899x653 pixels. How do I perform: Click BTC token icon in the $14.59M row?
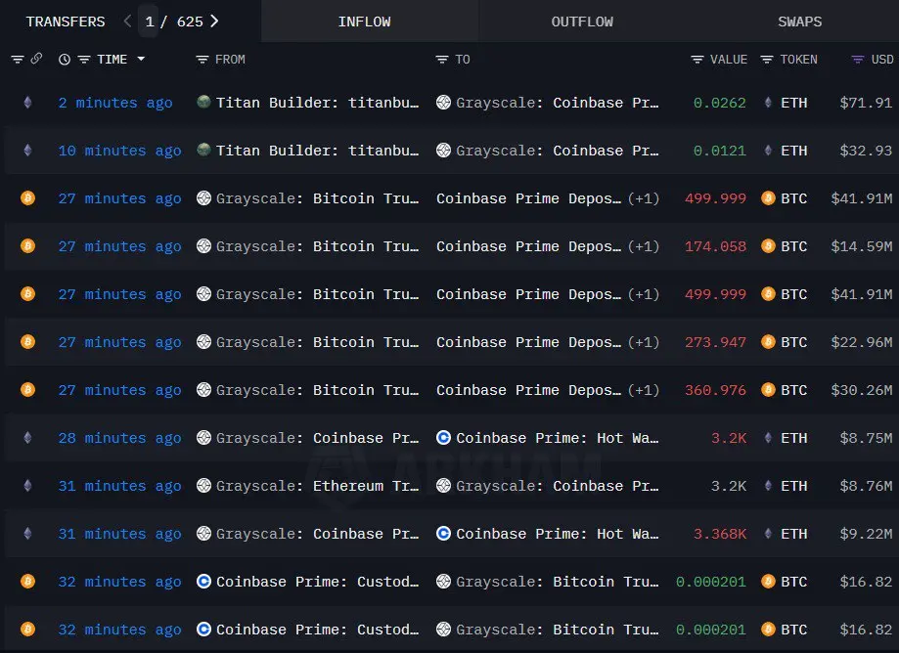coord(768,246)
